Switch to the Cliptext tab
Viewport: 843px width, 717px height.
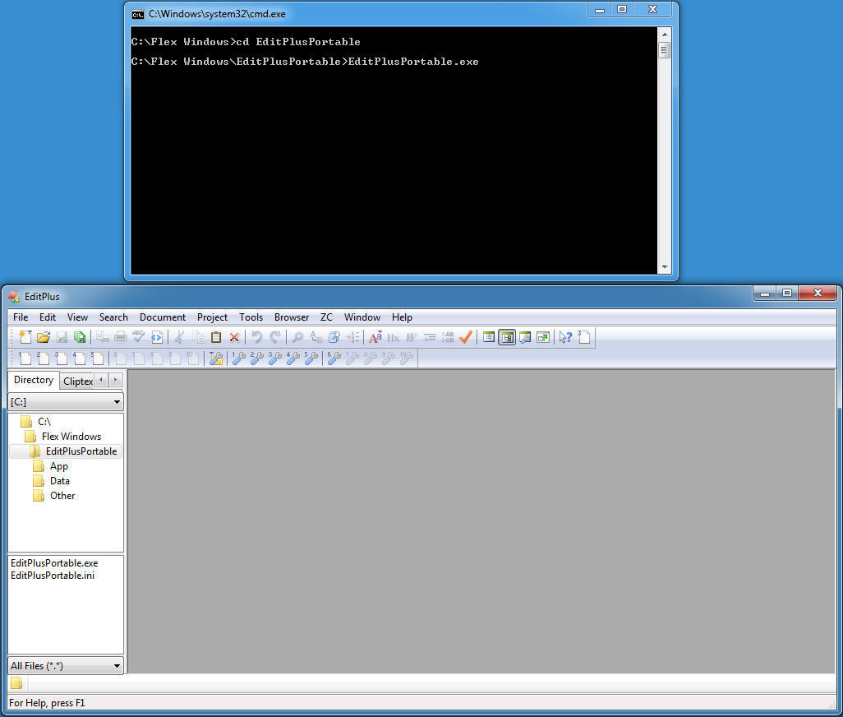point(77,382)
